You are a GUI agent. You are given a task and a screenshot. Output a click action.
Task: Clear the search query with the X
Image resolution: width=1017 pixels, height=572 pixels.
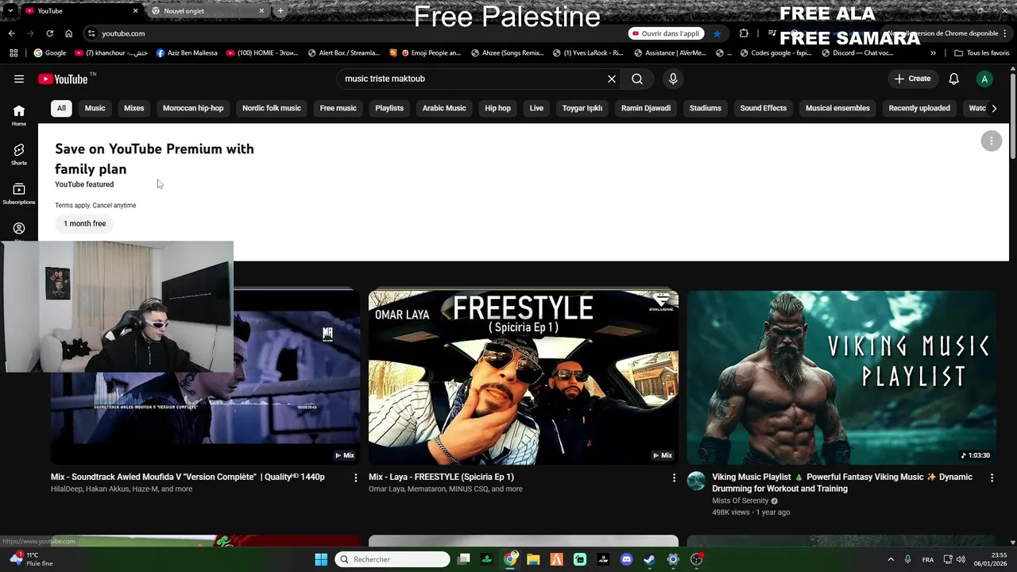coord(612,79)
